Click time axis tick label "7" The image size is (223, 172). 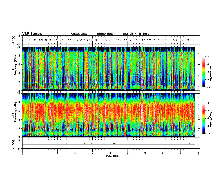click(145, 153)
